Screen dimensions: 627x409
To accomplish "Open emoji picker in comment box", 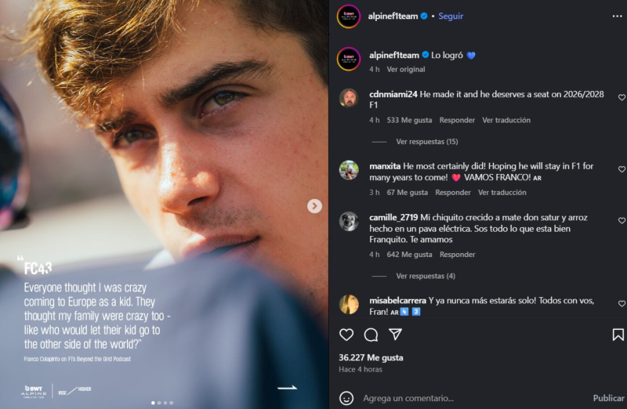I will (x=346, y=398).
